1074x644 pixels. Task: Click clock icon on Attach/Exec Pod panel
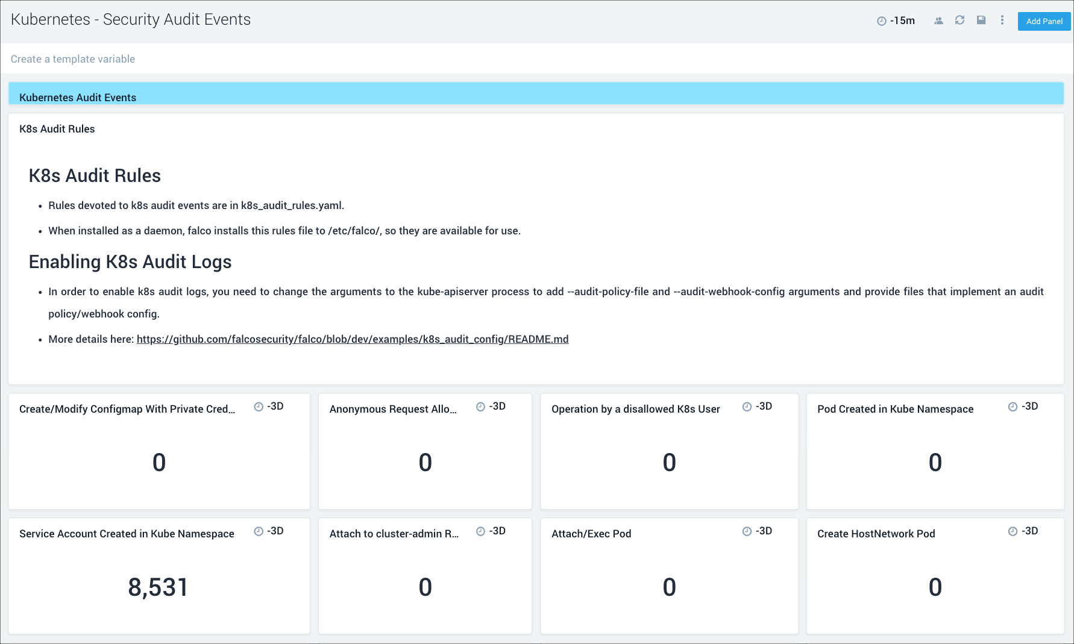747,531
